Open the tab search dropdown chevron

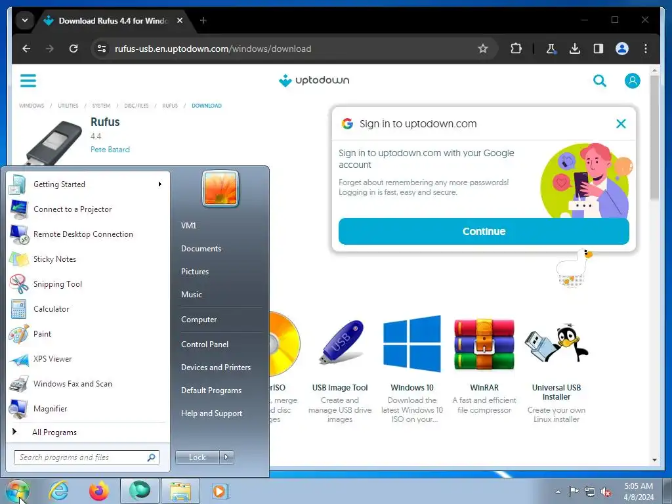point(25,20)
